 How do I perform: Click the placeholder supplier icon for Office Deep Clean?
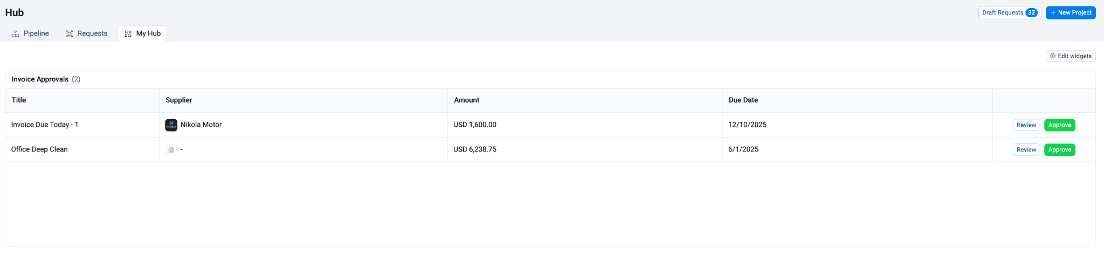pos(171,150)
